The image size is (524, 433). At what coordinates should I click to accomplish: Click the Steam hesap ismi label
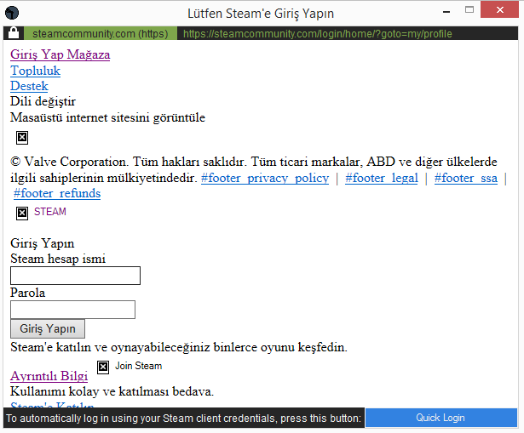point(58,259)
